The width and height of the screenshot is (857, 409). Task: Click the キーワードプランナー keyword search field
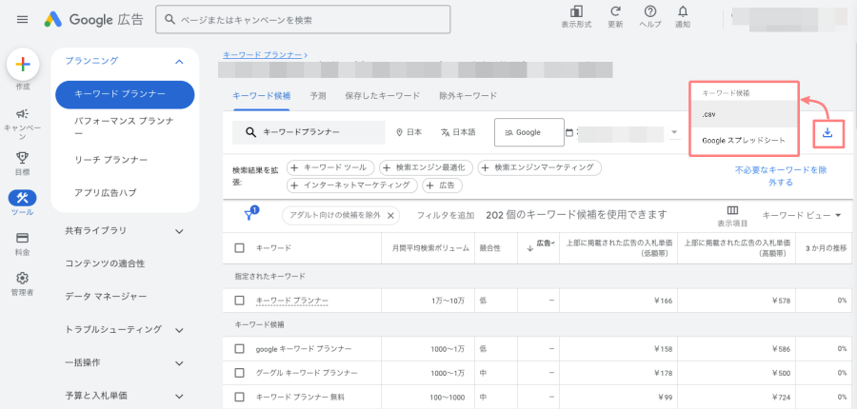tap(309, 133)
